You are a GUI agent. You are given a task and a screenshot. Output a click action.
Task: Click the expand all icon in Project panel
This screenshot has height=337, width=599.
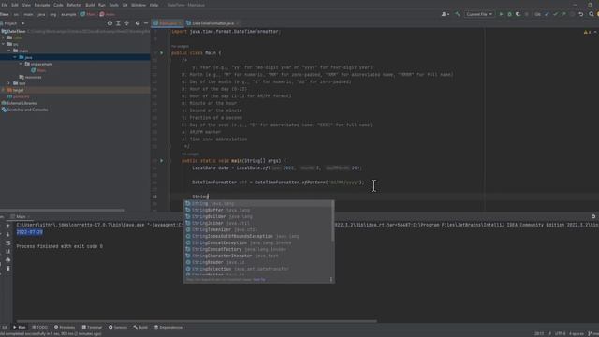click(x=119, y=23)
